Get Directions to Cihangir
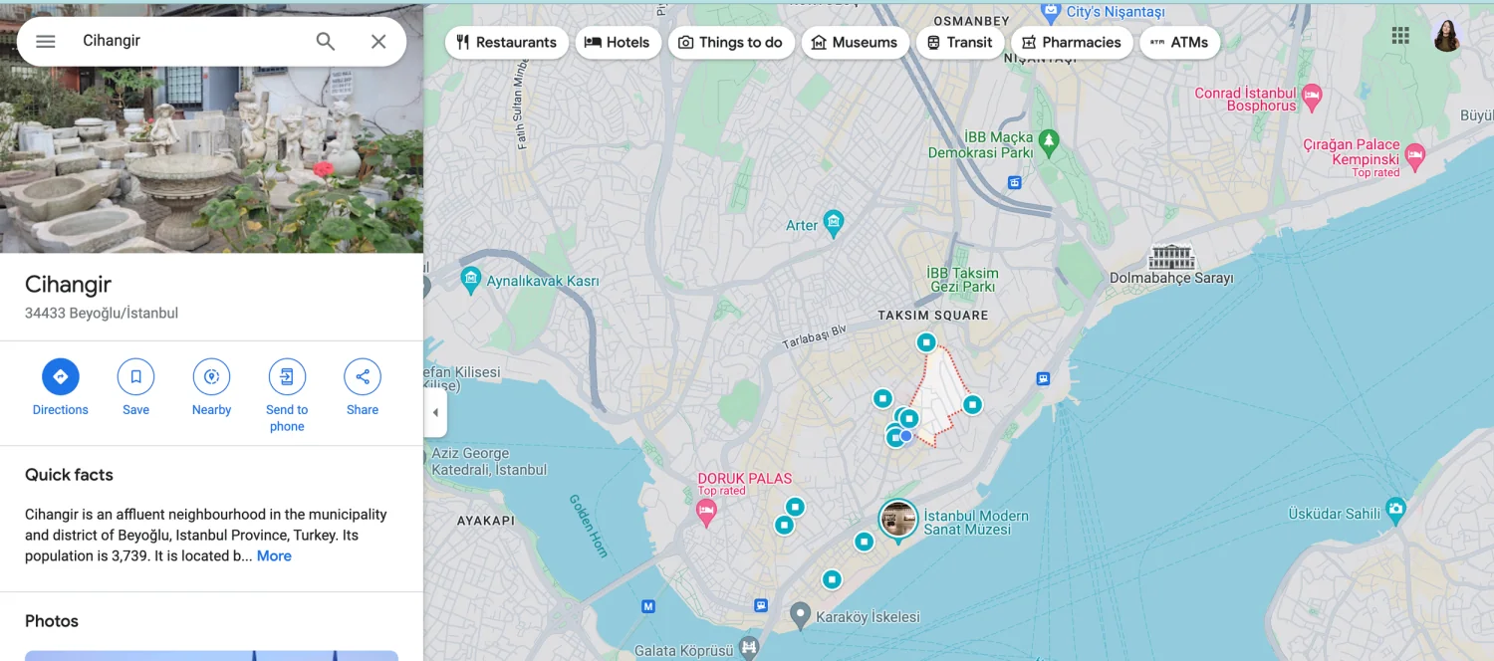 [61, 388]
